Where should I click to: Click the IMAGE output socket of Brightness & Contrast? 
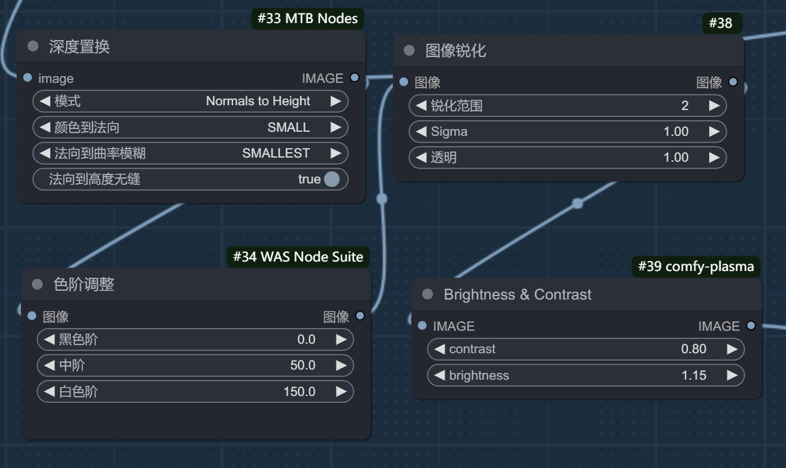(751, 326)
